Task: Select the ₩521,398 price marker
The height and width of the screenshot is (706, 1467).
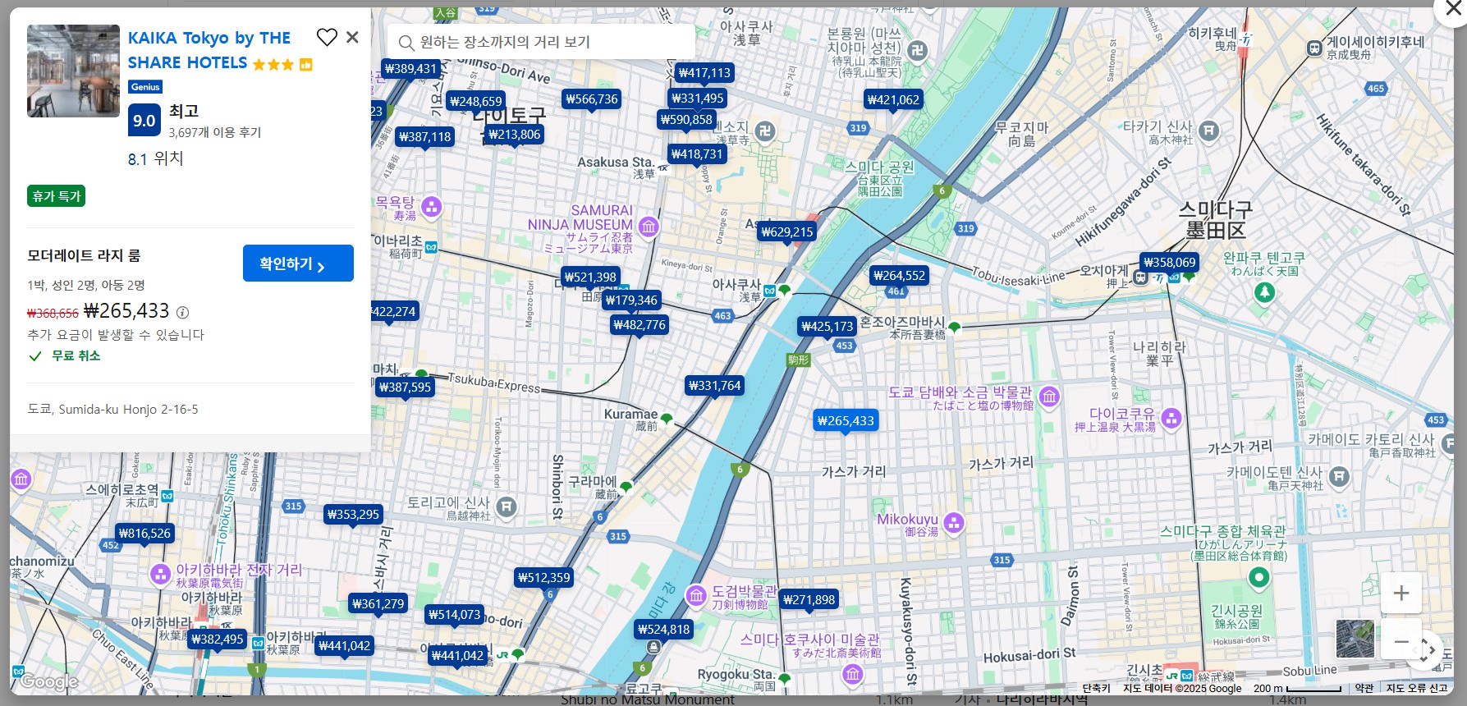Action: click(x=590, y=277)
